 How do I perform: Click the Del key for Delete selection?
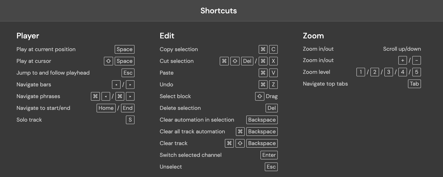(272, 108)
